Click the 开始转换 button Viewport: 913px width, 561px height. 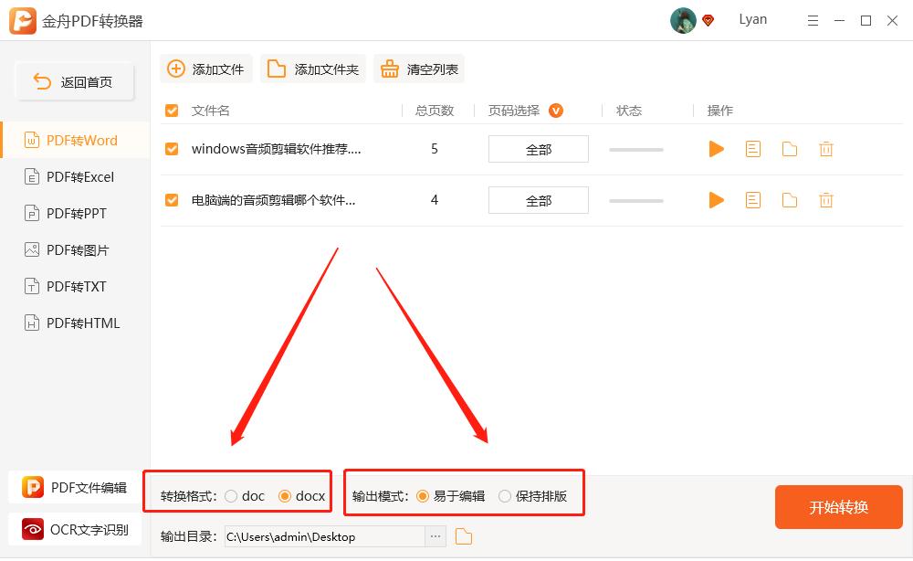tap(838, 506)
